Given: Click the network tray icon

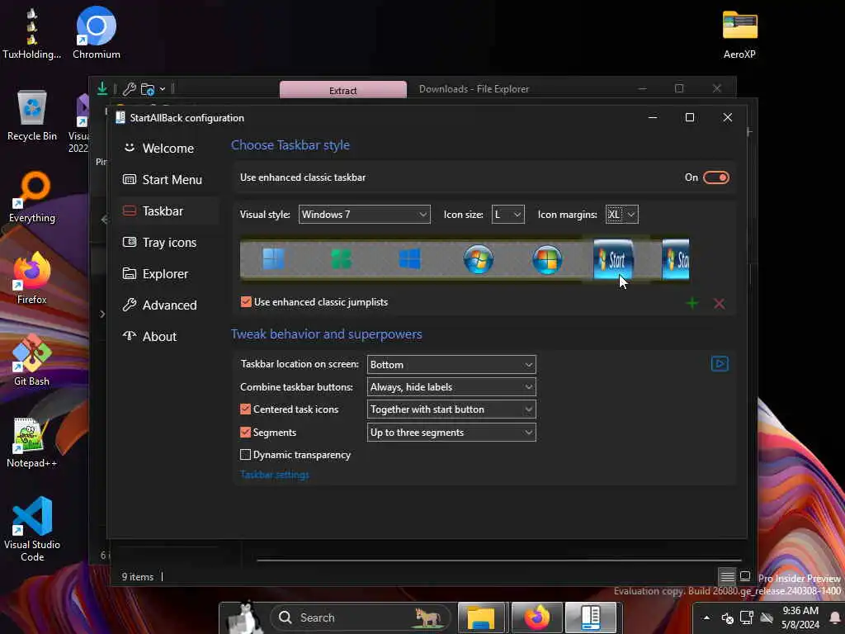Looking at the screenshot, I should 746,617.
